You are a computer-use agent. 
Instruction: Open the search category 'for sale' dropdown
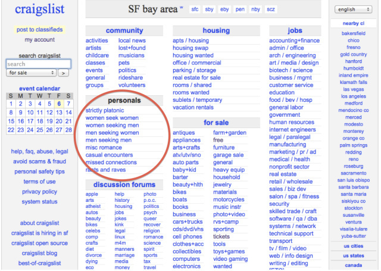tap(31, 73)
